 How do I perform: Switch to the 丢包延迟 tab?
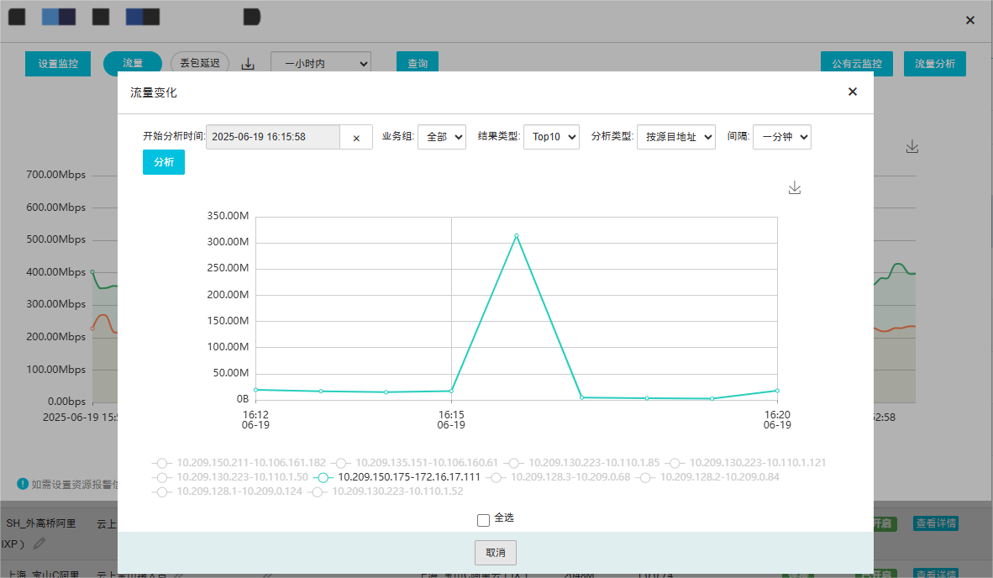(200, 62)
